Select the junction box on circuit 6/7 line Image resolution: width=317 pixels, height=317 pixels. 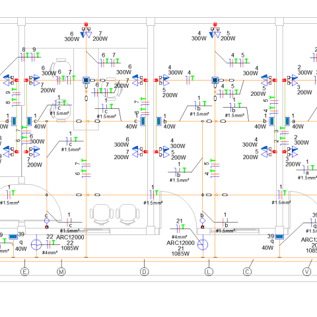click(x=86, y=80)
